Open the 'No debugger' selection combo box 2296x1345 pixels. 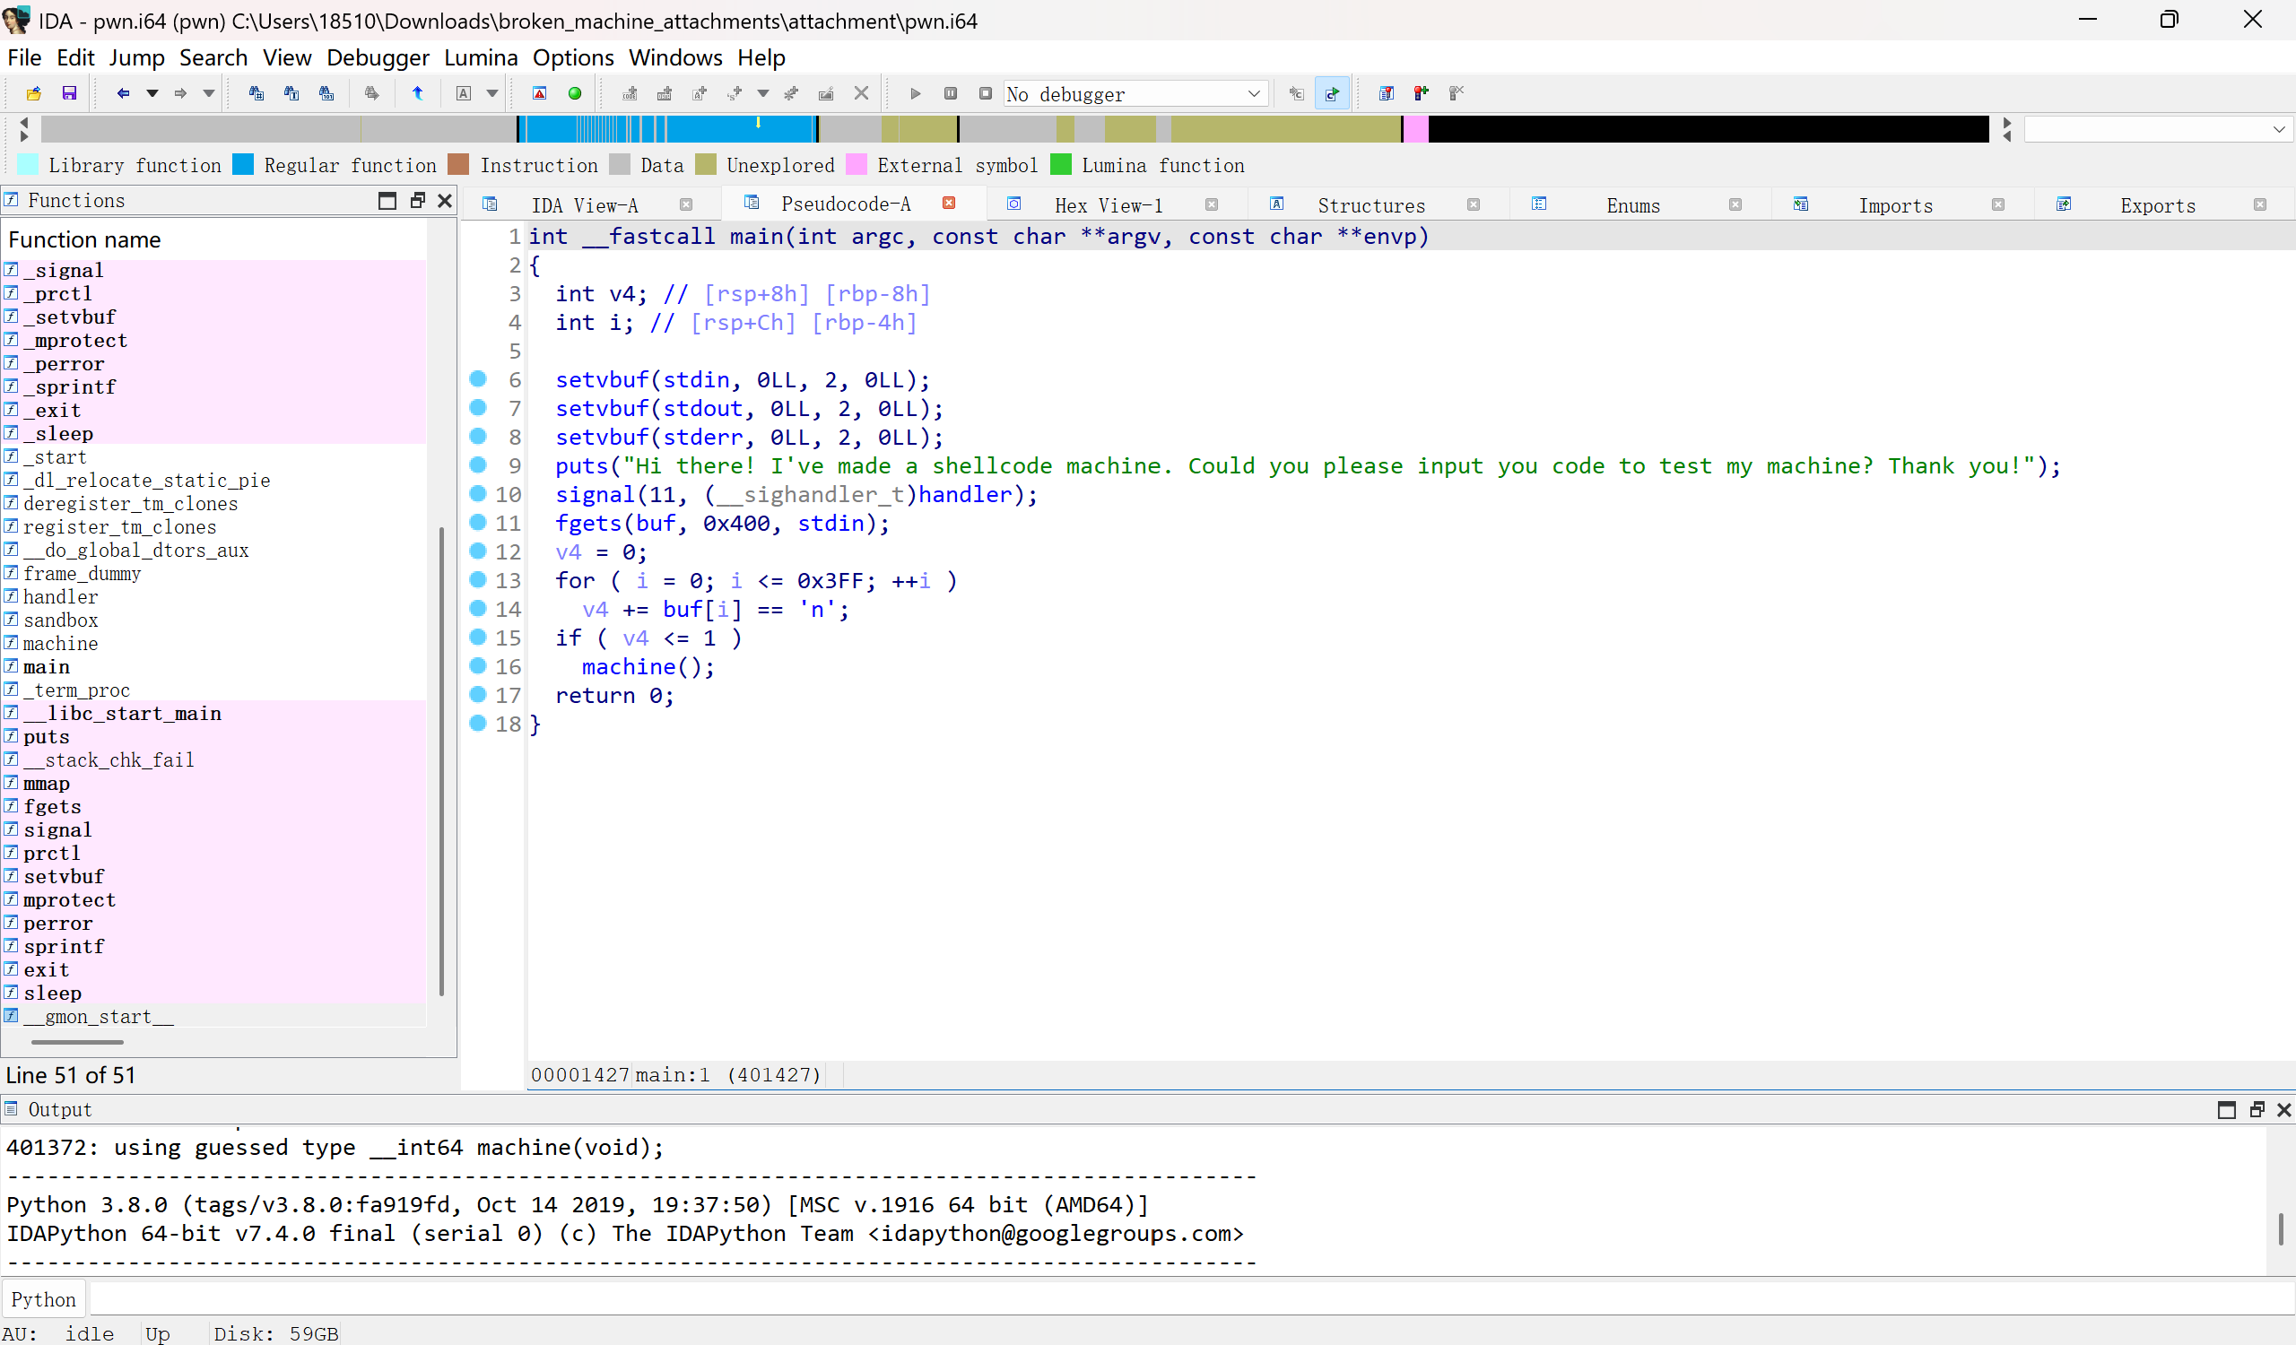pos(1135,94)
